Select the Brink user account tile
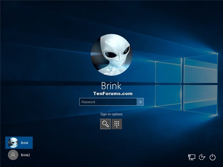 click(x=19, y=143)
